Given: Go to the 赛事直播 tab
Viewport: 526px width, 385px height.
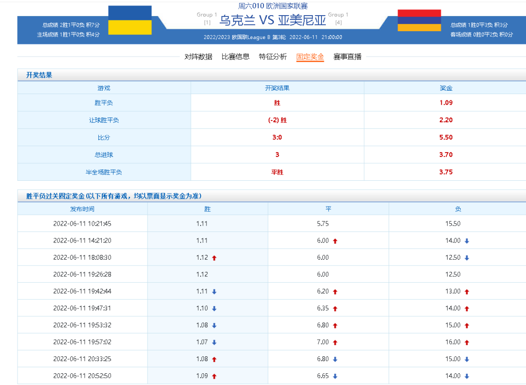Looking at the screenshot, I should point(347,57).
